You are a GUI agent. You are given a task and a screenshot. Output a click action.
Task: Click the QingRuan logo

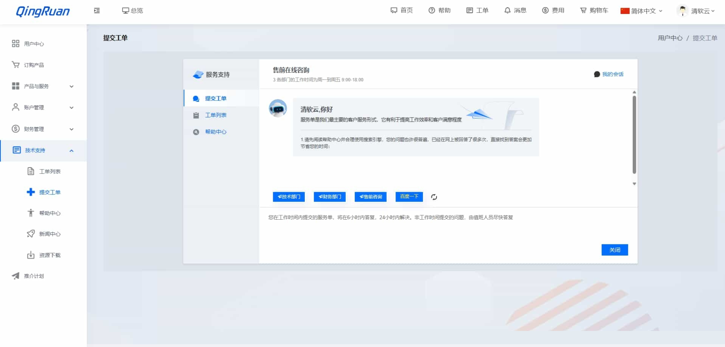(43, 11)
